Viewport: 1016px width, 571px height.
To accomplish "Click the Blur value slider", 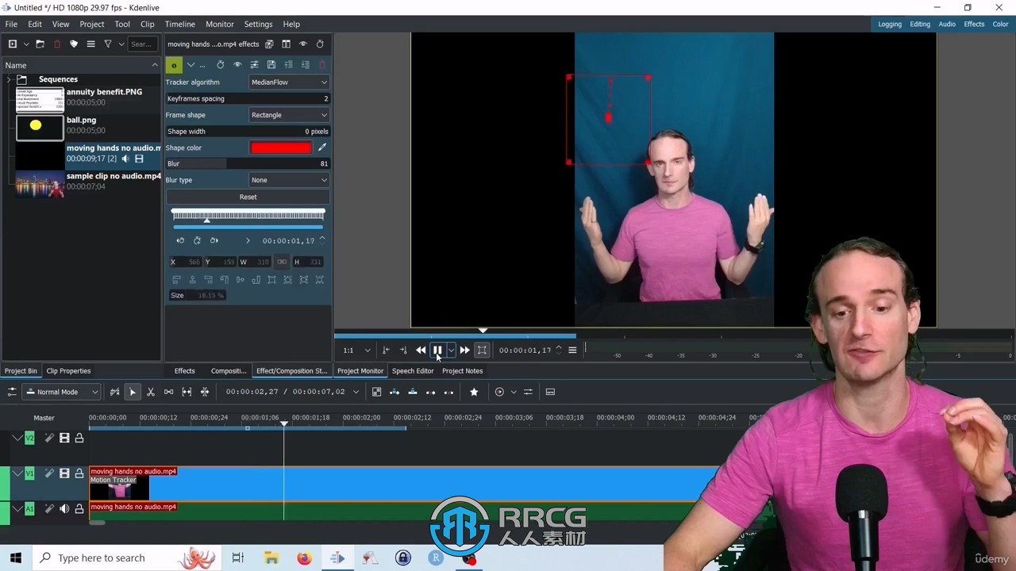I will tap(248, 163).
